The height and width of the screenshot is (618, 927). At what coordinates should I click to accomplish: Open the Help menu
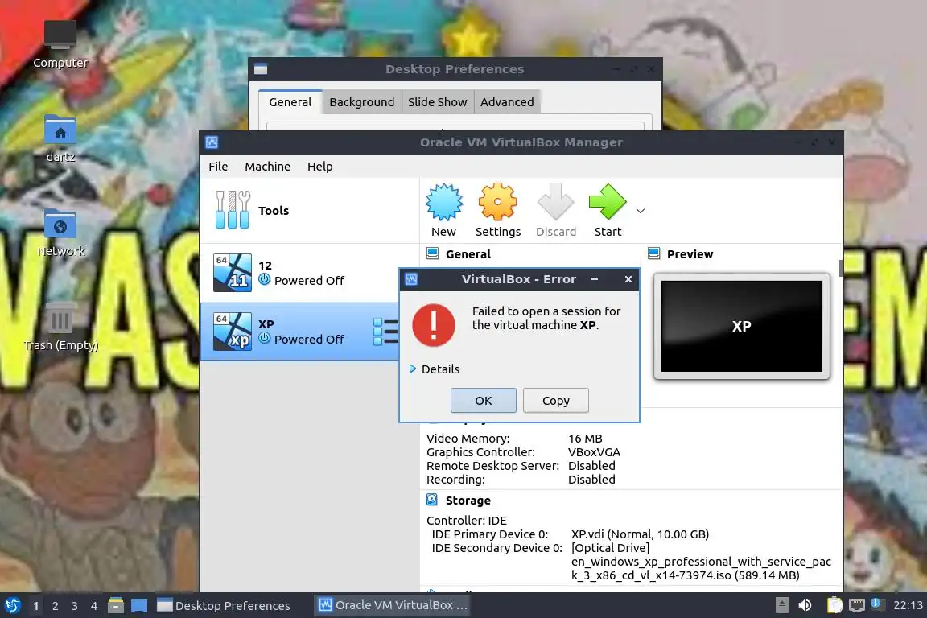[x=319, y=167]
